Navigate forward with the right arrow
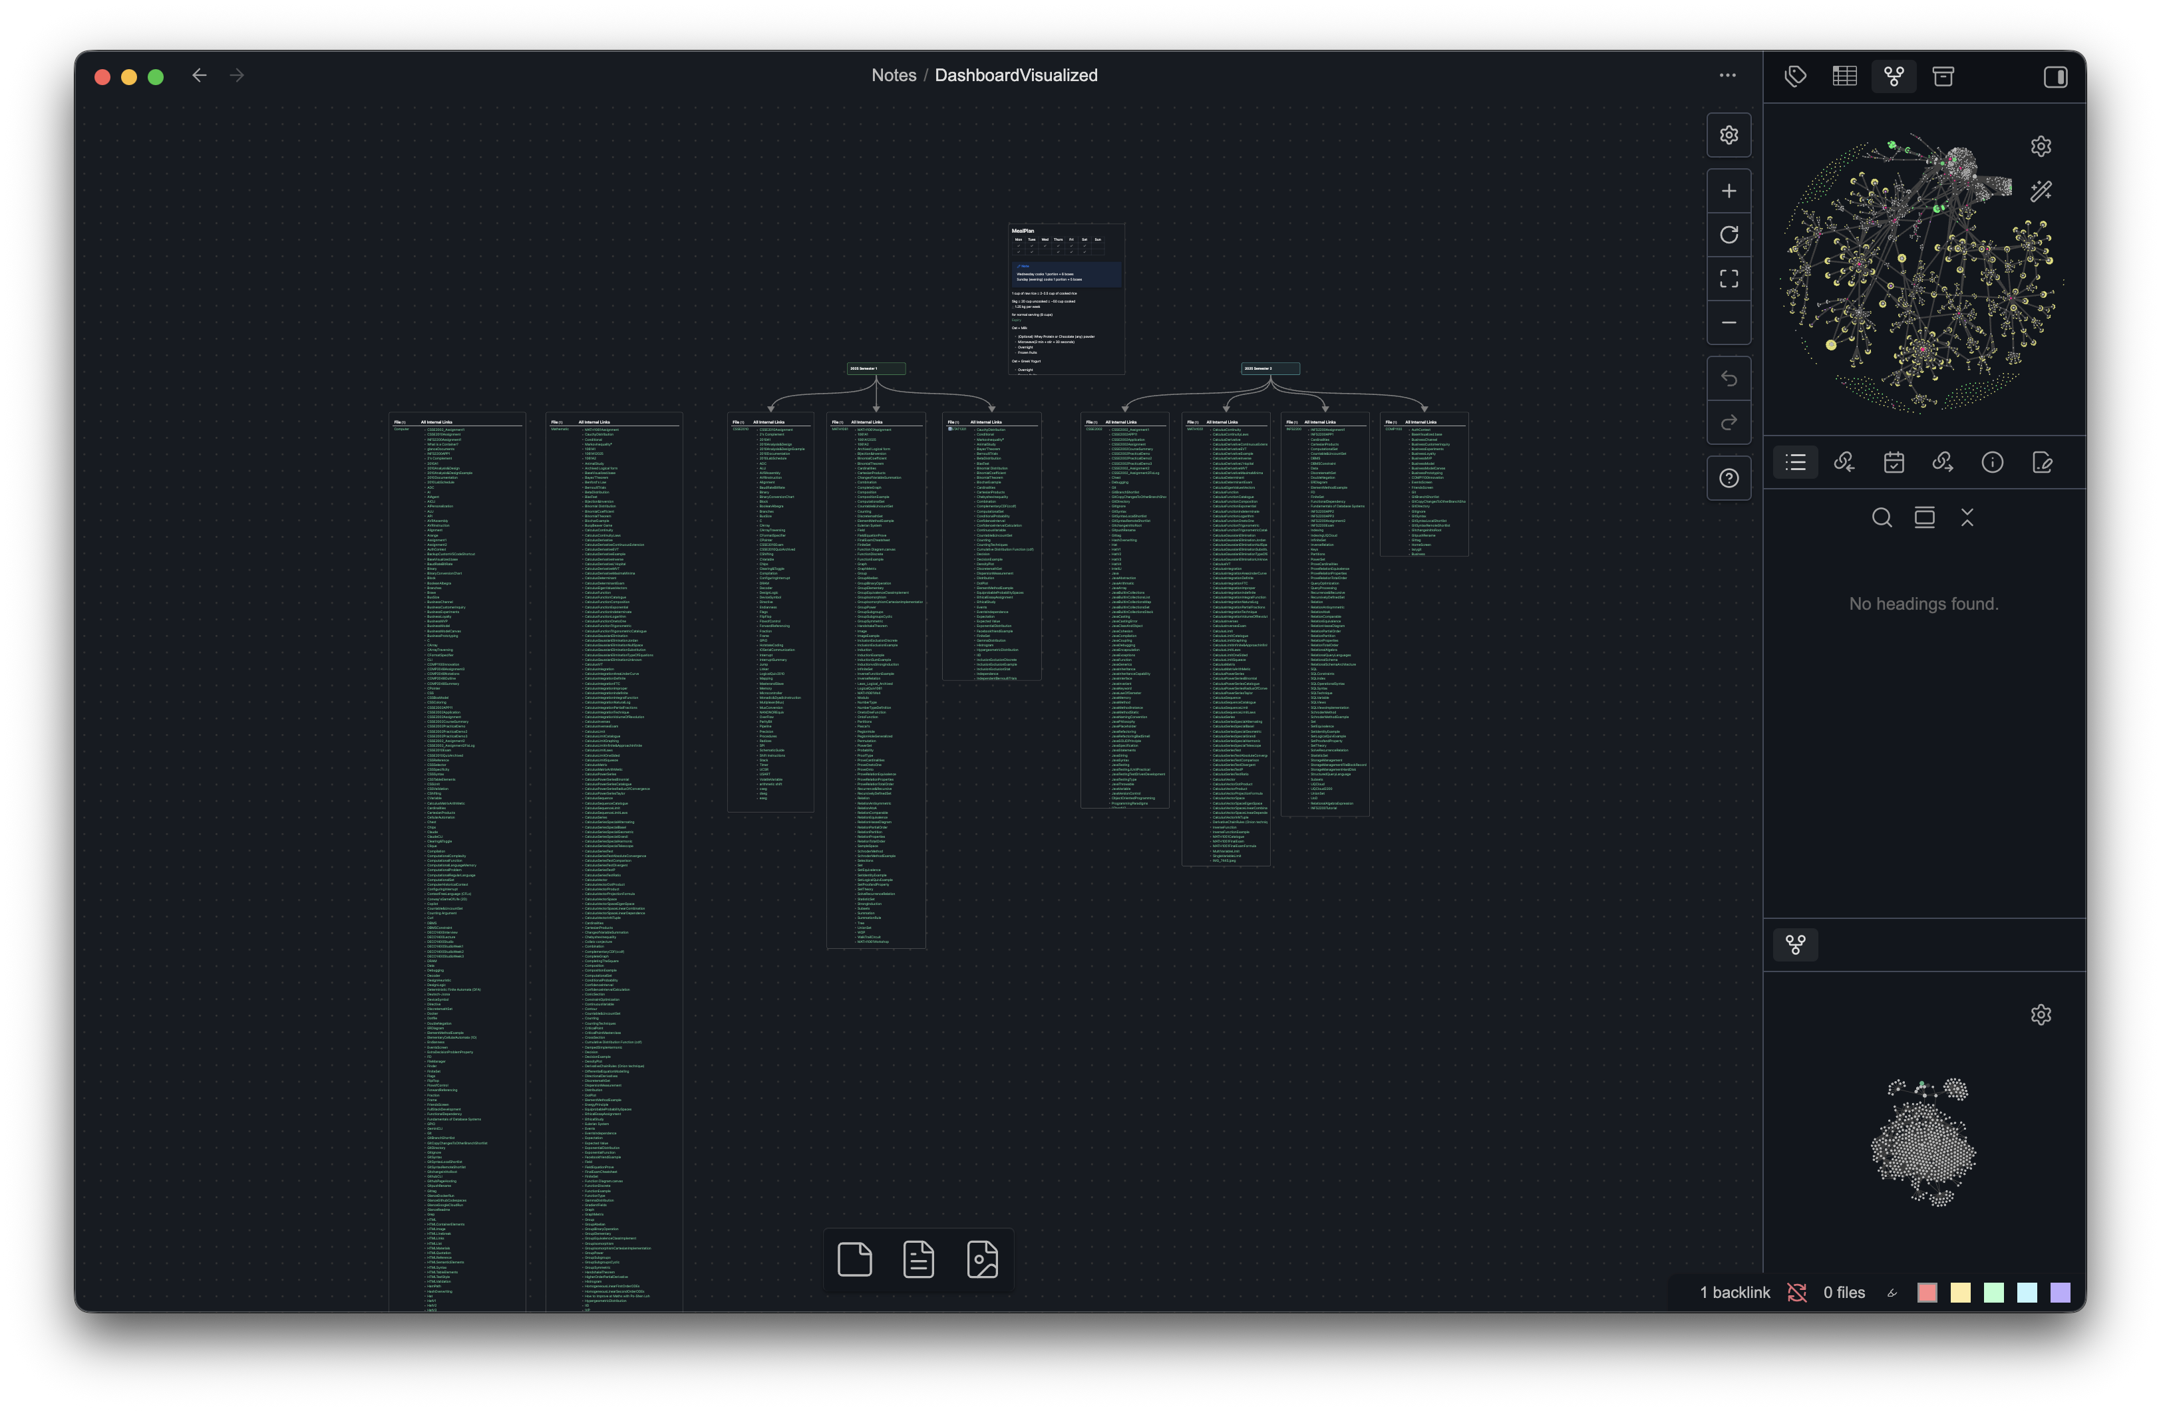The image size is (2161, 1411). [237, 75]
